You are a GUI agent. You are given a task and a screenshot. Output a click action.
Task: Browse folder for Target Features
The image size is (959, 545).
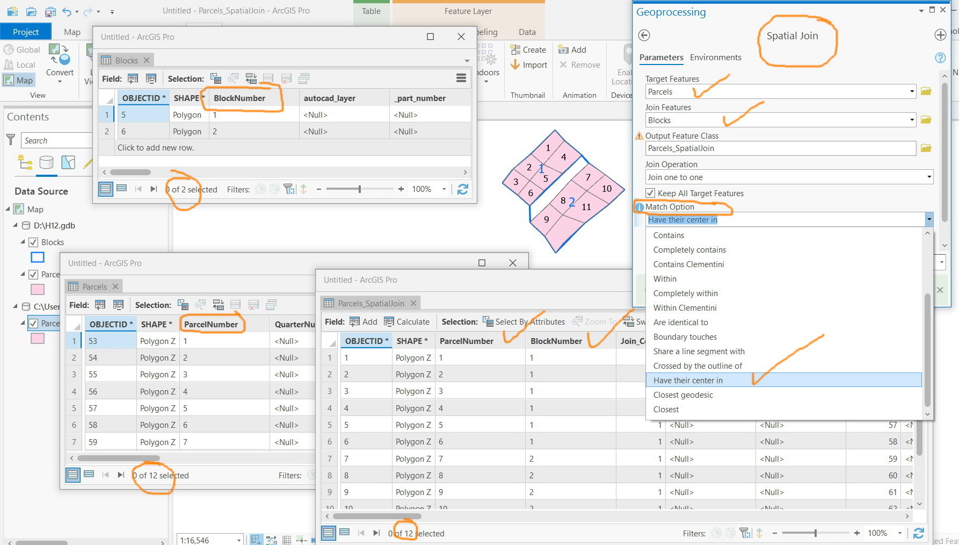tap(926, 91)
